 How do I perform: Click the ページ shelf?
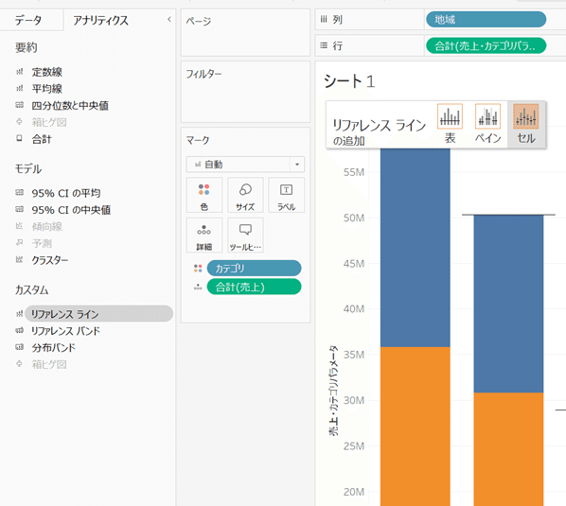coord(245,32)
